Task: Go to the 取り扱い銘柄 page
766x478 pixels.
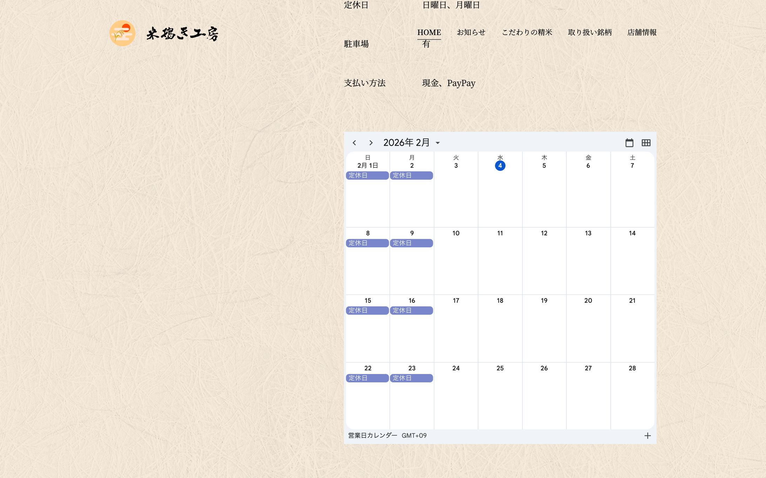Action: pyautogui.click(x=590, y=32)
